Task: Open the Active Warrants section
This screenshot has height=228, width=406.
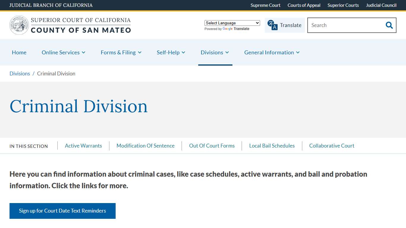Action: click(84, 146)
